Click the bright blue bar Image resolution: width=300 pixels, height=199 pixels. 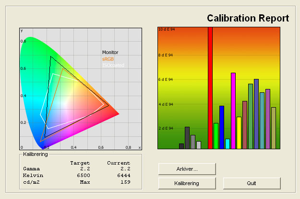[x=222, y=127]
